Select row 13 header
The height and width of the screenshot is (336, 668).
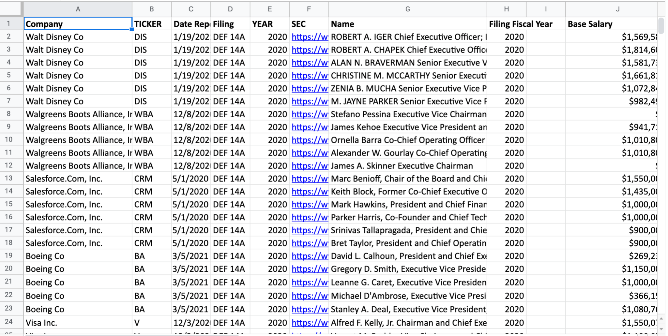click(x=9, y=178)
